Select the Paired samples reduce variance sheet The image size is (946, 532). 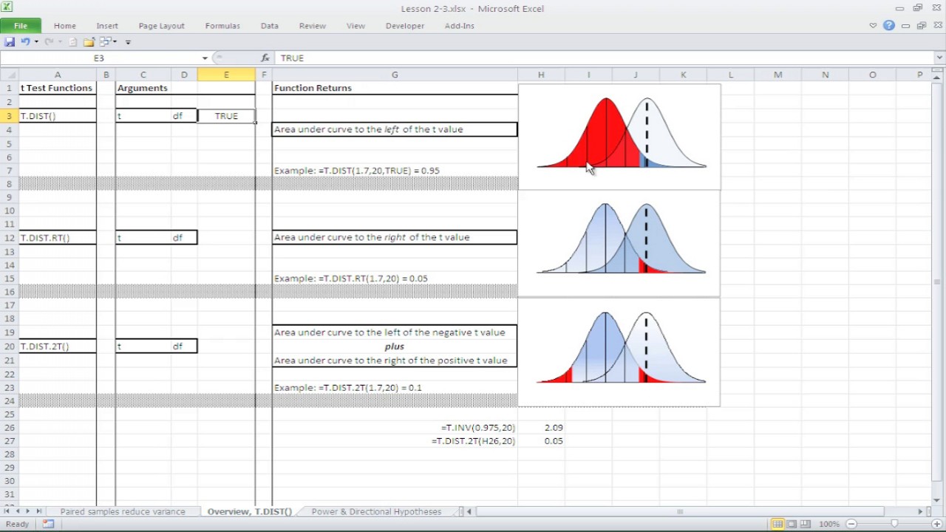(x=123, y=511)
